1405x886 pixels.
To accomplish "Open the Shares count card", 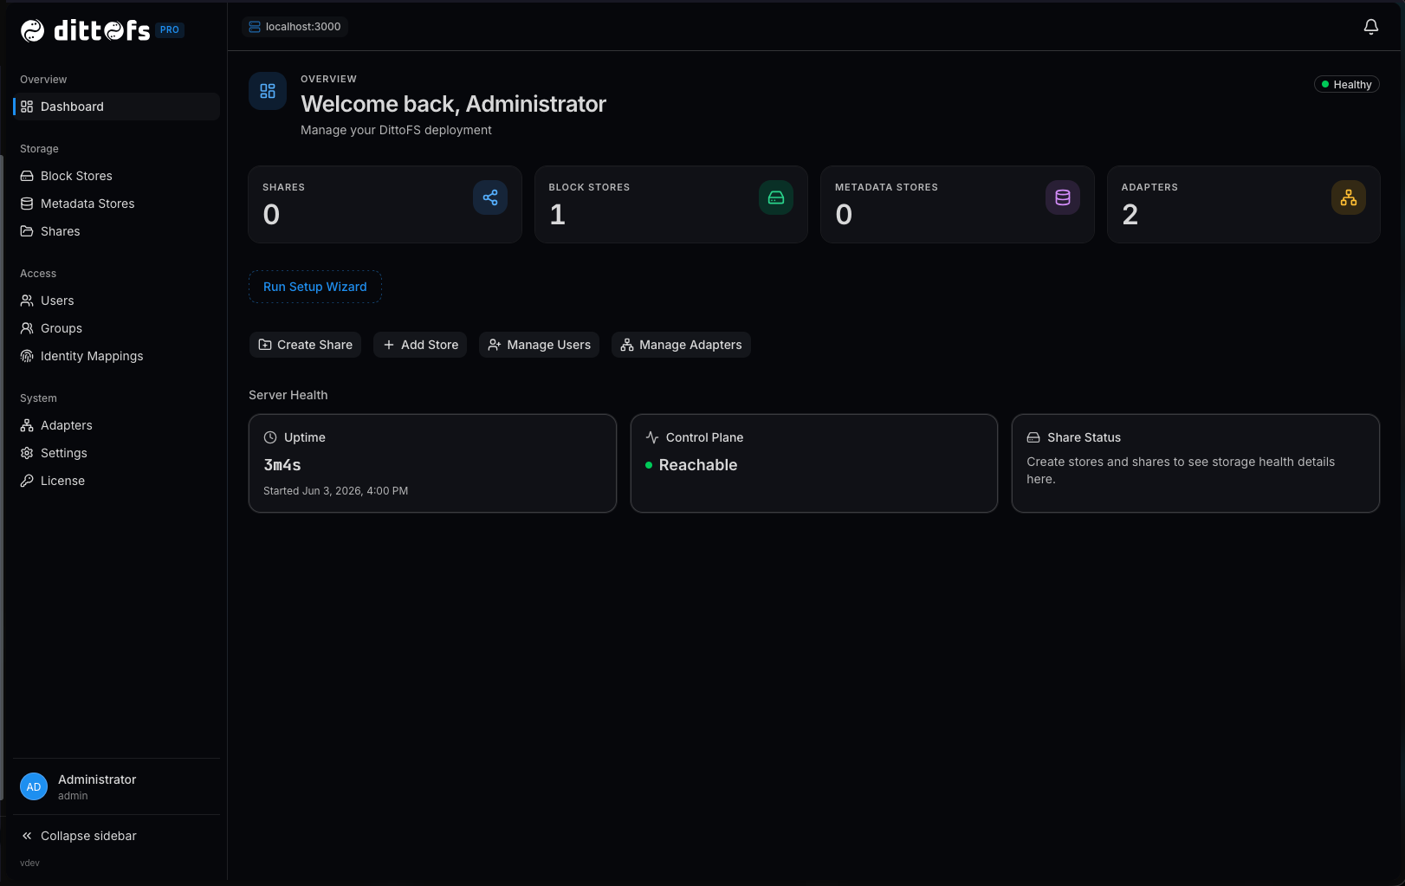I will coord(385,204).
